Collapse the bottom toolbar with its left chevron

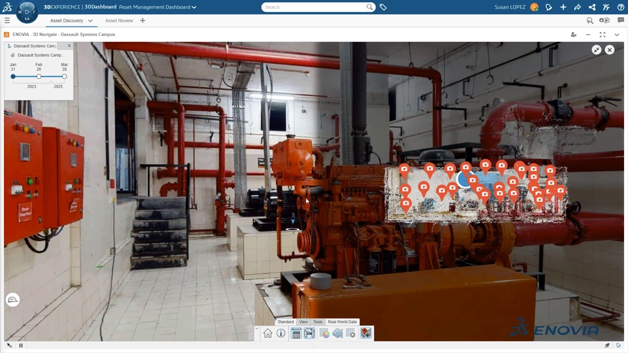click(x=256, y=329)
